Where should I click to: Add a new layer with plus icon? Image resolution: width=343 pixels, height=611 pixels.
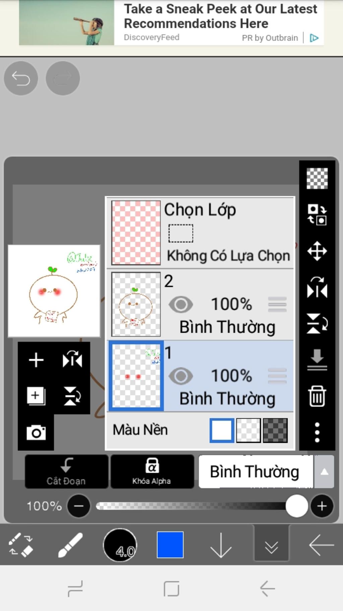click(36, 360)
